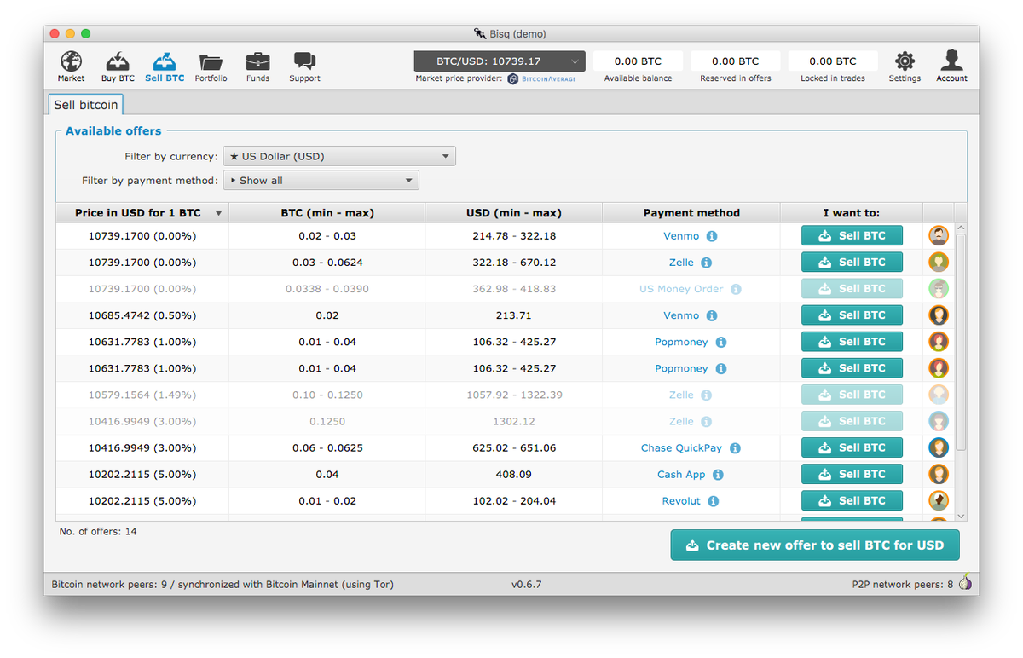1023x658 pixels.
Task: Click USD amount 408.09 cell
Action: pyautogui.click(x=513, y=475)
